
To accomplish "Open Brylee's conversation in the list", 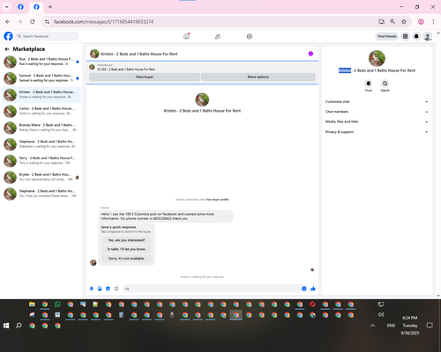I will coord(41,178).
